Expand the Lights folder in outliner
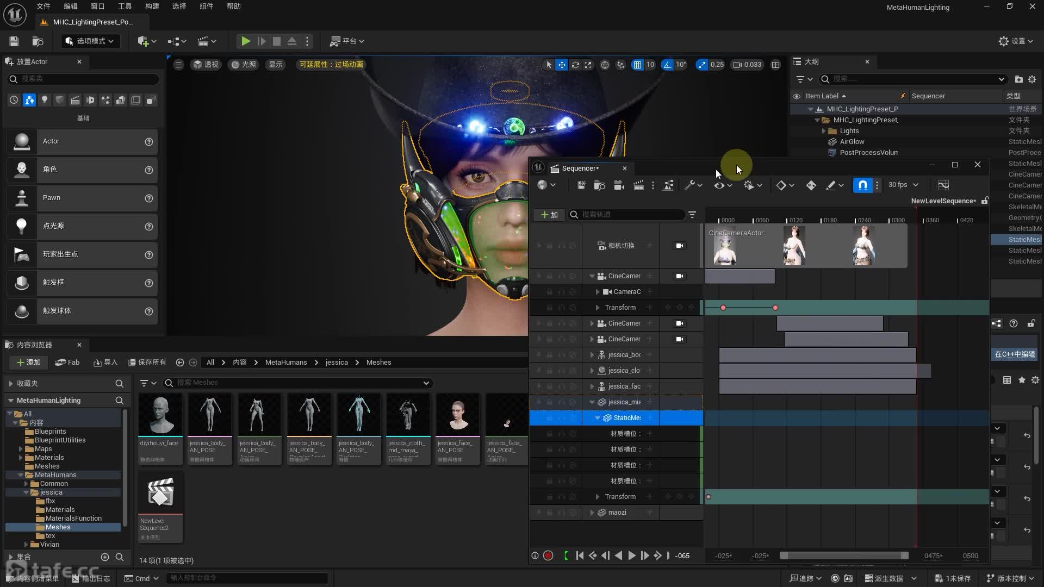The width and height of the screenshot is (1044, 587). [x=824, y=131]
